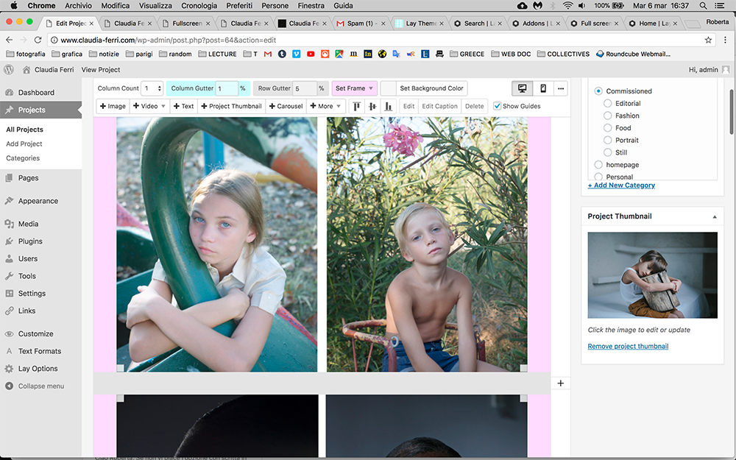Click the Remove project thumbnail link
Image resolution: width=736 pixels, height=460 pixels.
(x=628, y=346)
